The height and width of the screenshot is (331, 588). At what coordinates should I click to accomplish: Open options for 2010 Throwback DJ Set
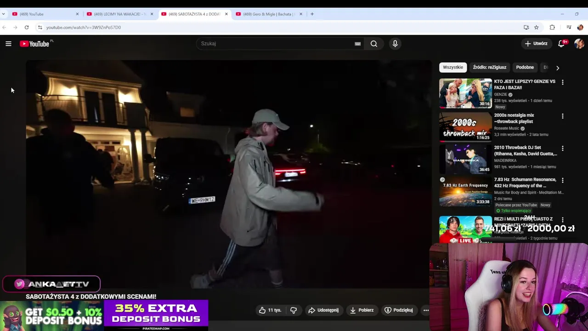click(x=563, y=148)
